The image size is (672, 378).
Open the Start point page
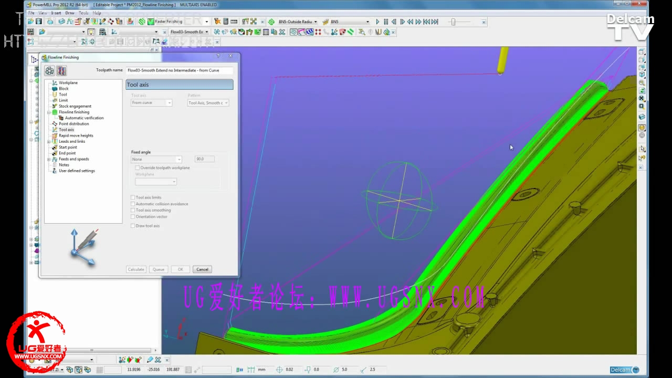pos(68,148)
